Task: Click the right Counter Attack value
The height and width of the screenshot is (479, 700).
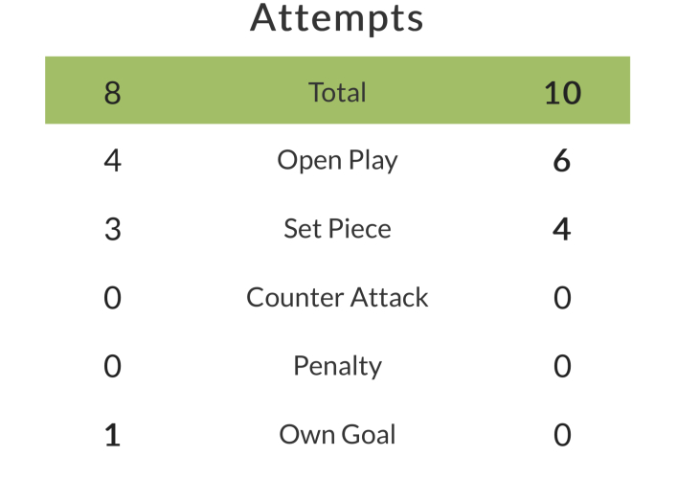Action: click(562, 298)
